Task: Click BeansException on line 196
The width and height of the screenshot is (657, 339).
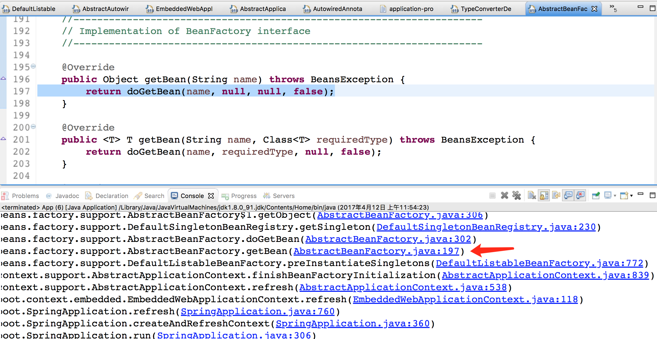Action: (352, 80)
